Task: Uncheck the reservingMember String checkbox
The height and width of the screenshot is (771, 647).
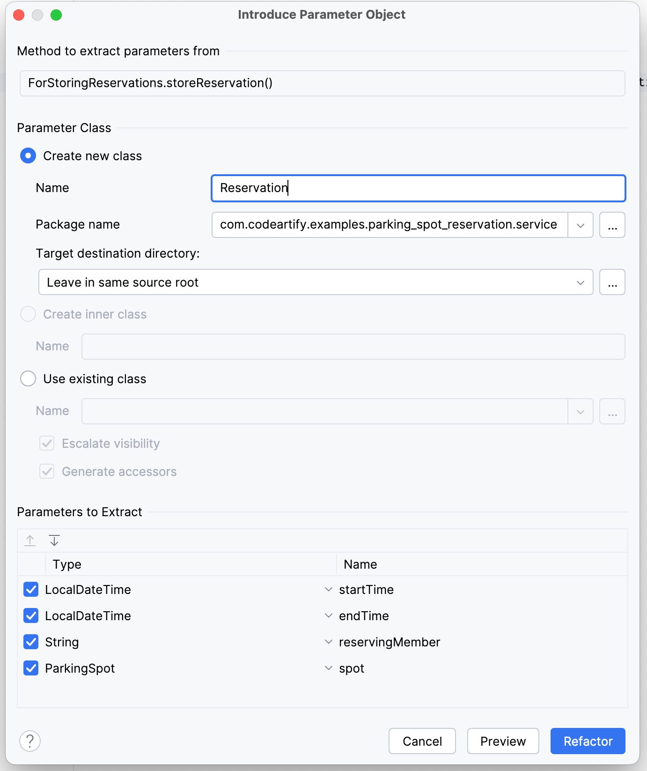Action: click(x=31, y=642)
